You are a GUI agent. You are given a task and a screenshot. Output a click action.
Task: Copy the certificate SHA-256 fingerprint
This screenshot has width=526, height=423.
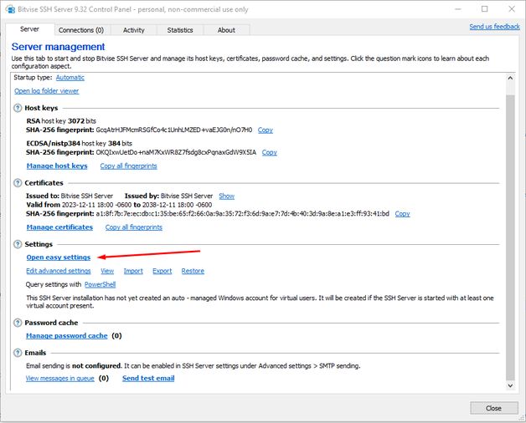click(x=403, y=214)
